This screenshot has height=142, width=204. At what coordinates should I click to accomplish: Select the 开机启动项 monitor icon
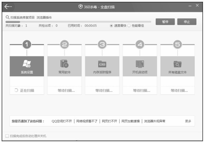140,64
